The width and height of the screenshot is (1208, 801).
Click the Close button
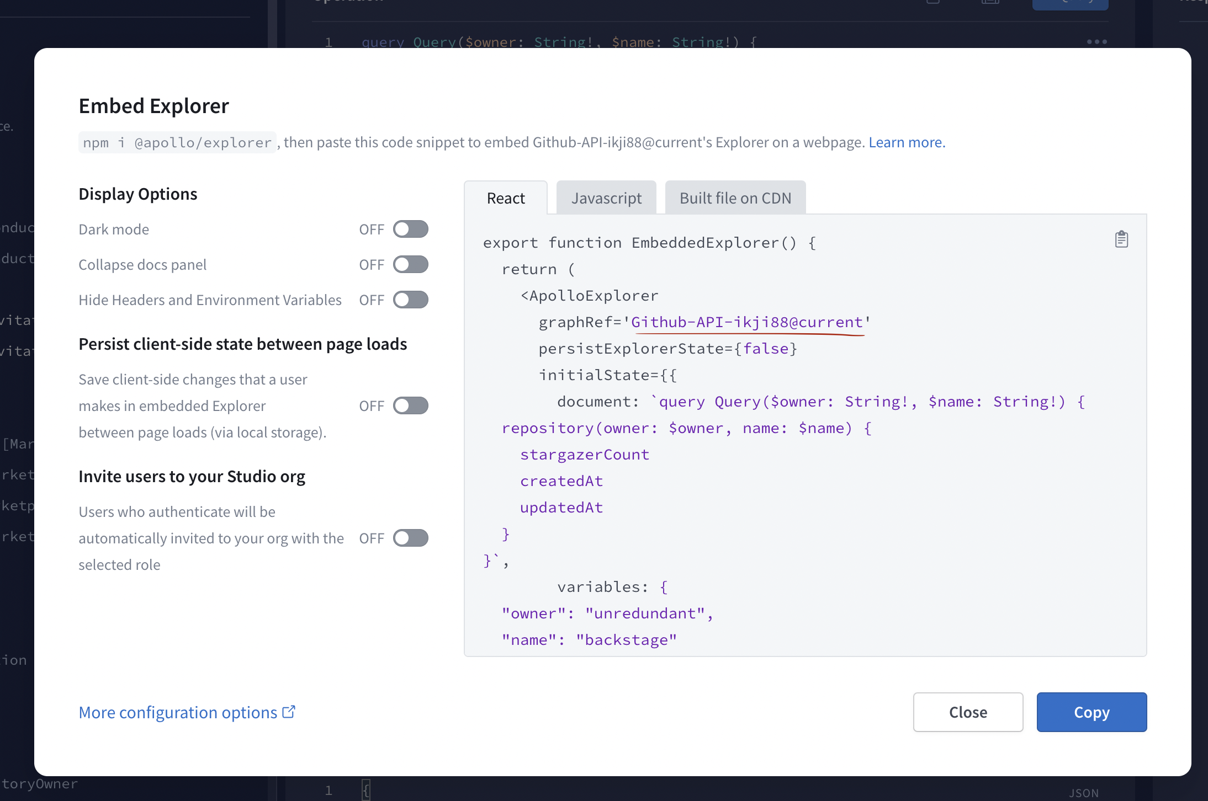pyautogui.click(x=968, y=712)
